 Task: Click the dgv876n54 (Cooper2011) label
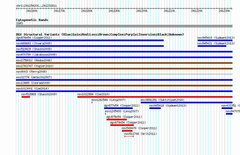[34, 38]
